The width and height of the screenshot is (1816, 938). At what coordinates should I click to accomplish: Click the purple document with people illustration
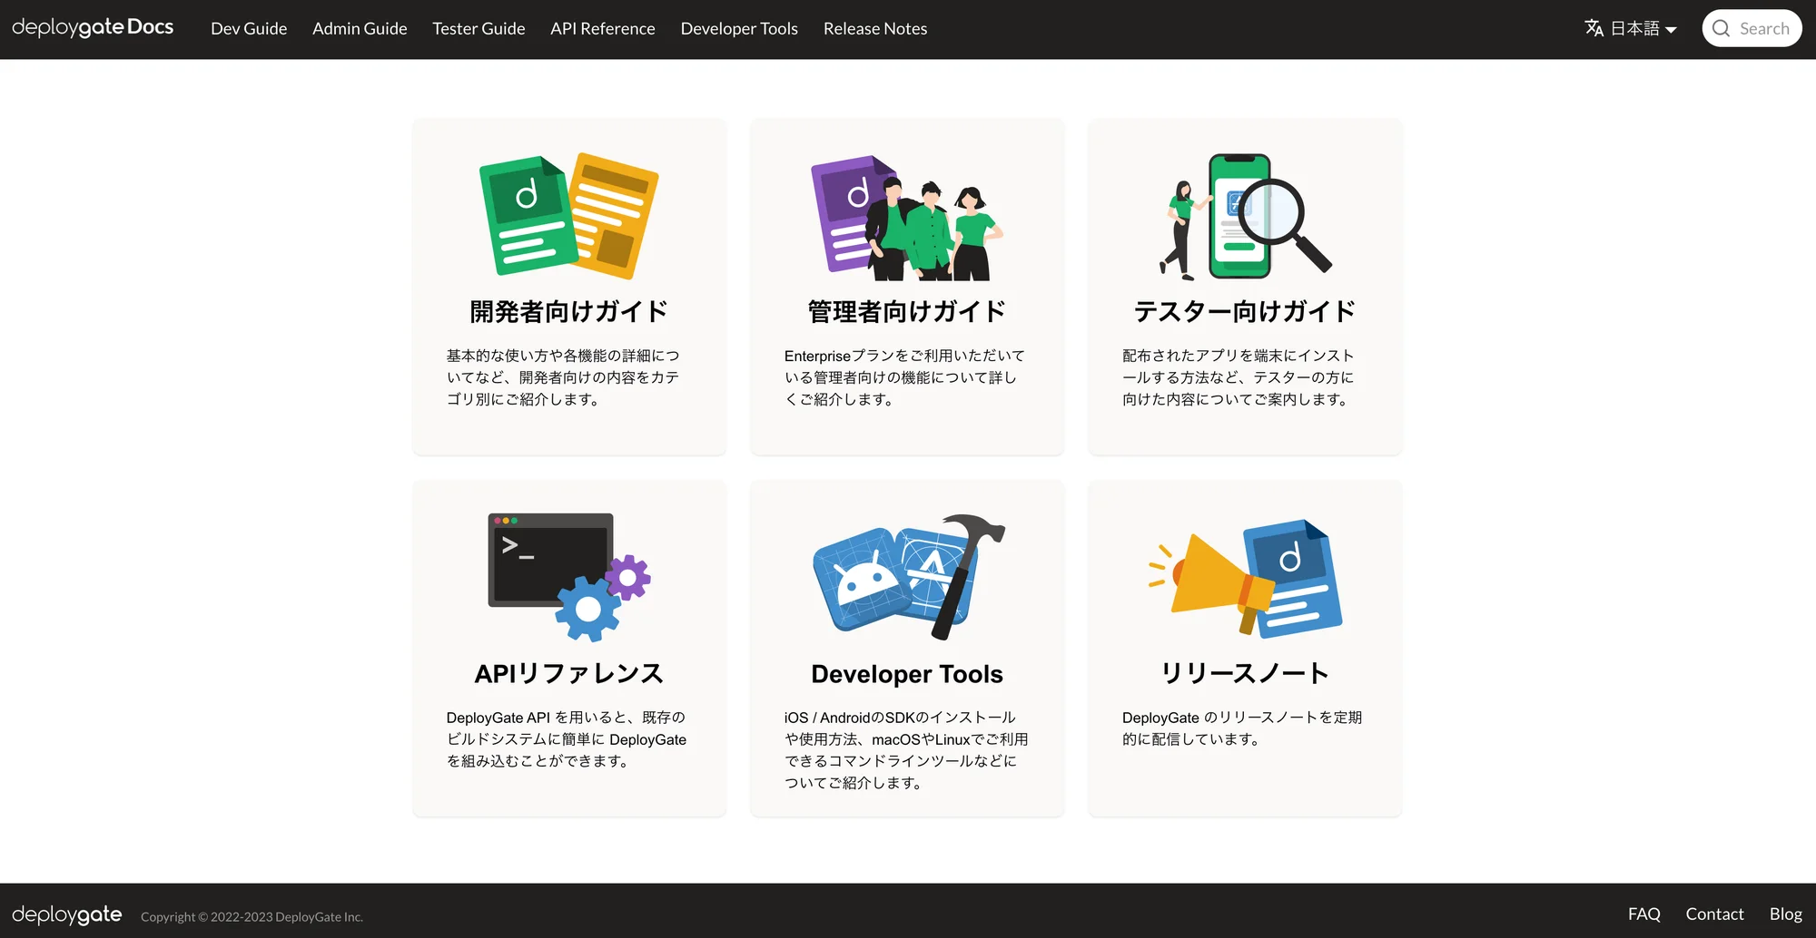point(907,217)
